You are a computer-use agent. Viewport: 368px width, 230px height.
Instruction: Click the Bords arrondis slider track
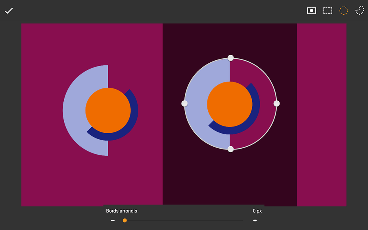(184, 220)
